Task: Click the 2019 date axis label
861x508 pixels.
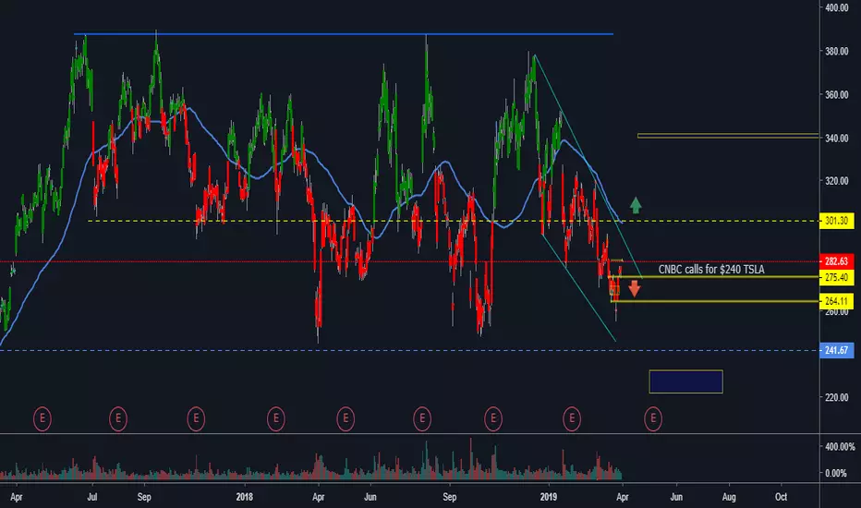Action: 549,497
